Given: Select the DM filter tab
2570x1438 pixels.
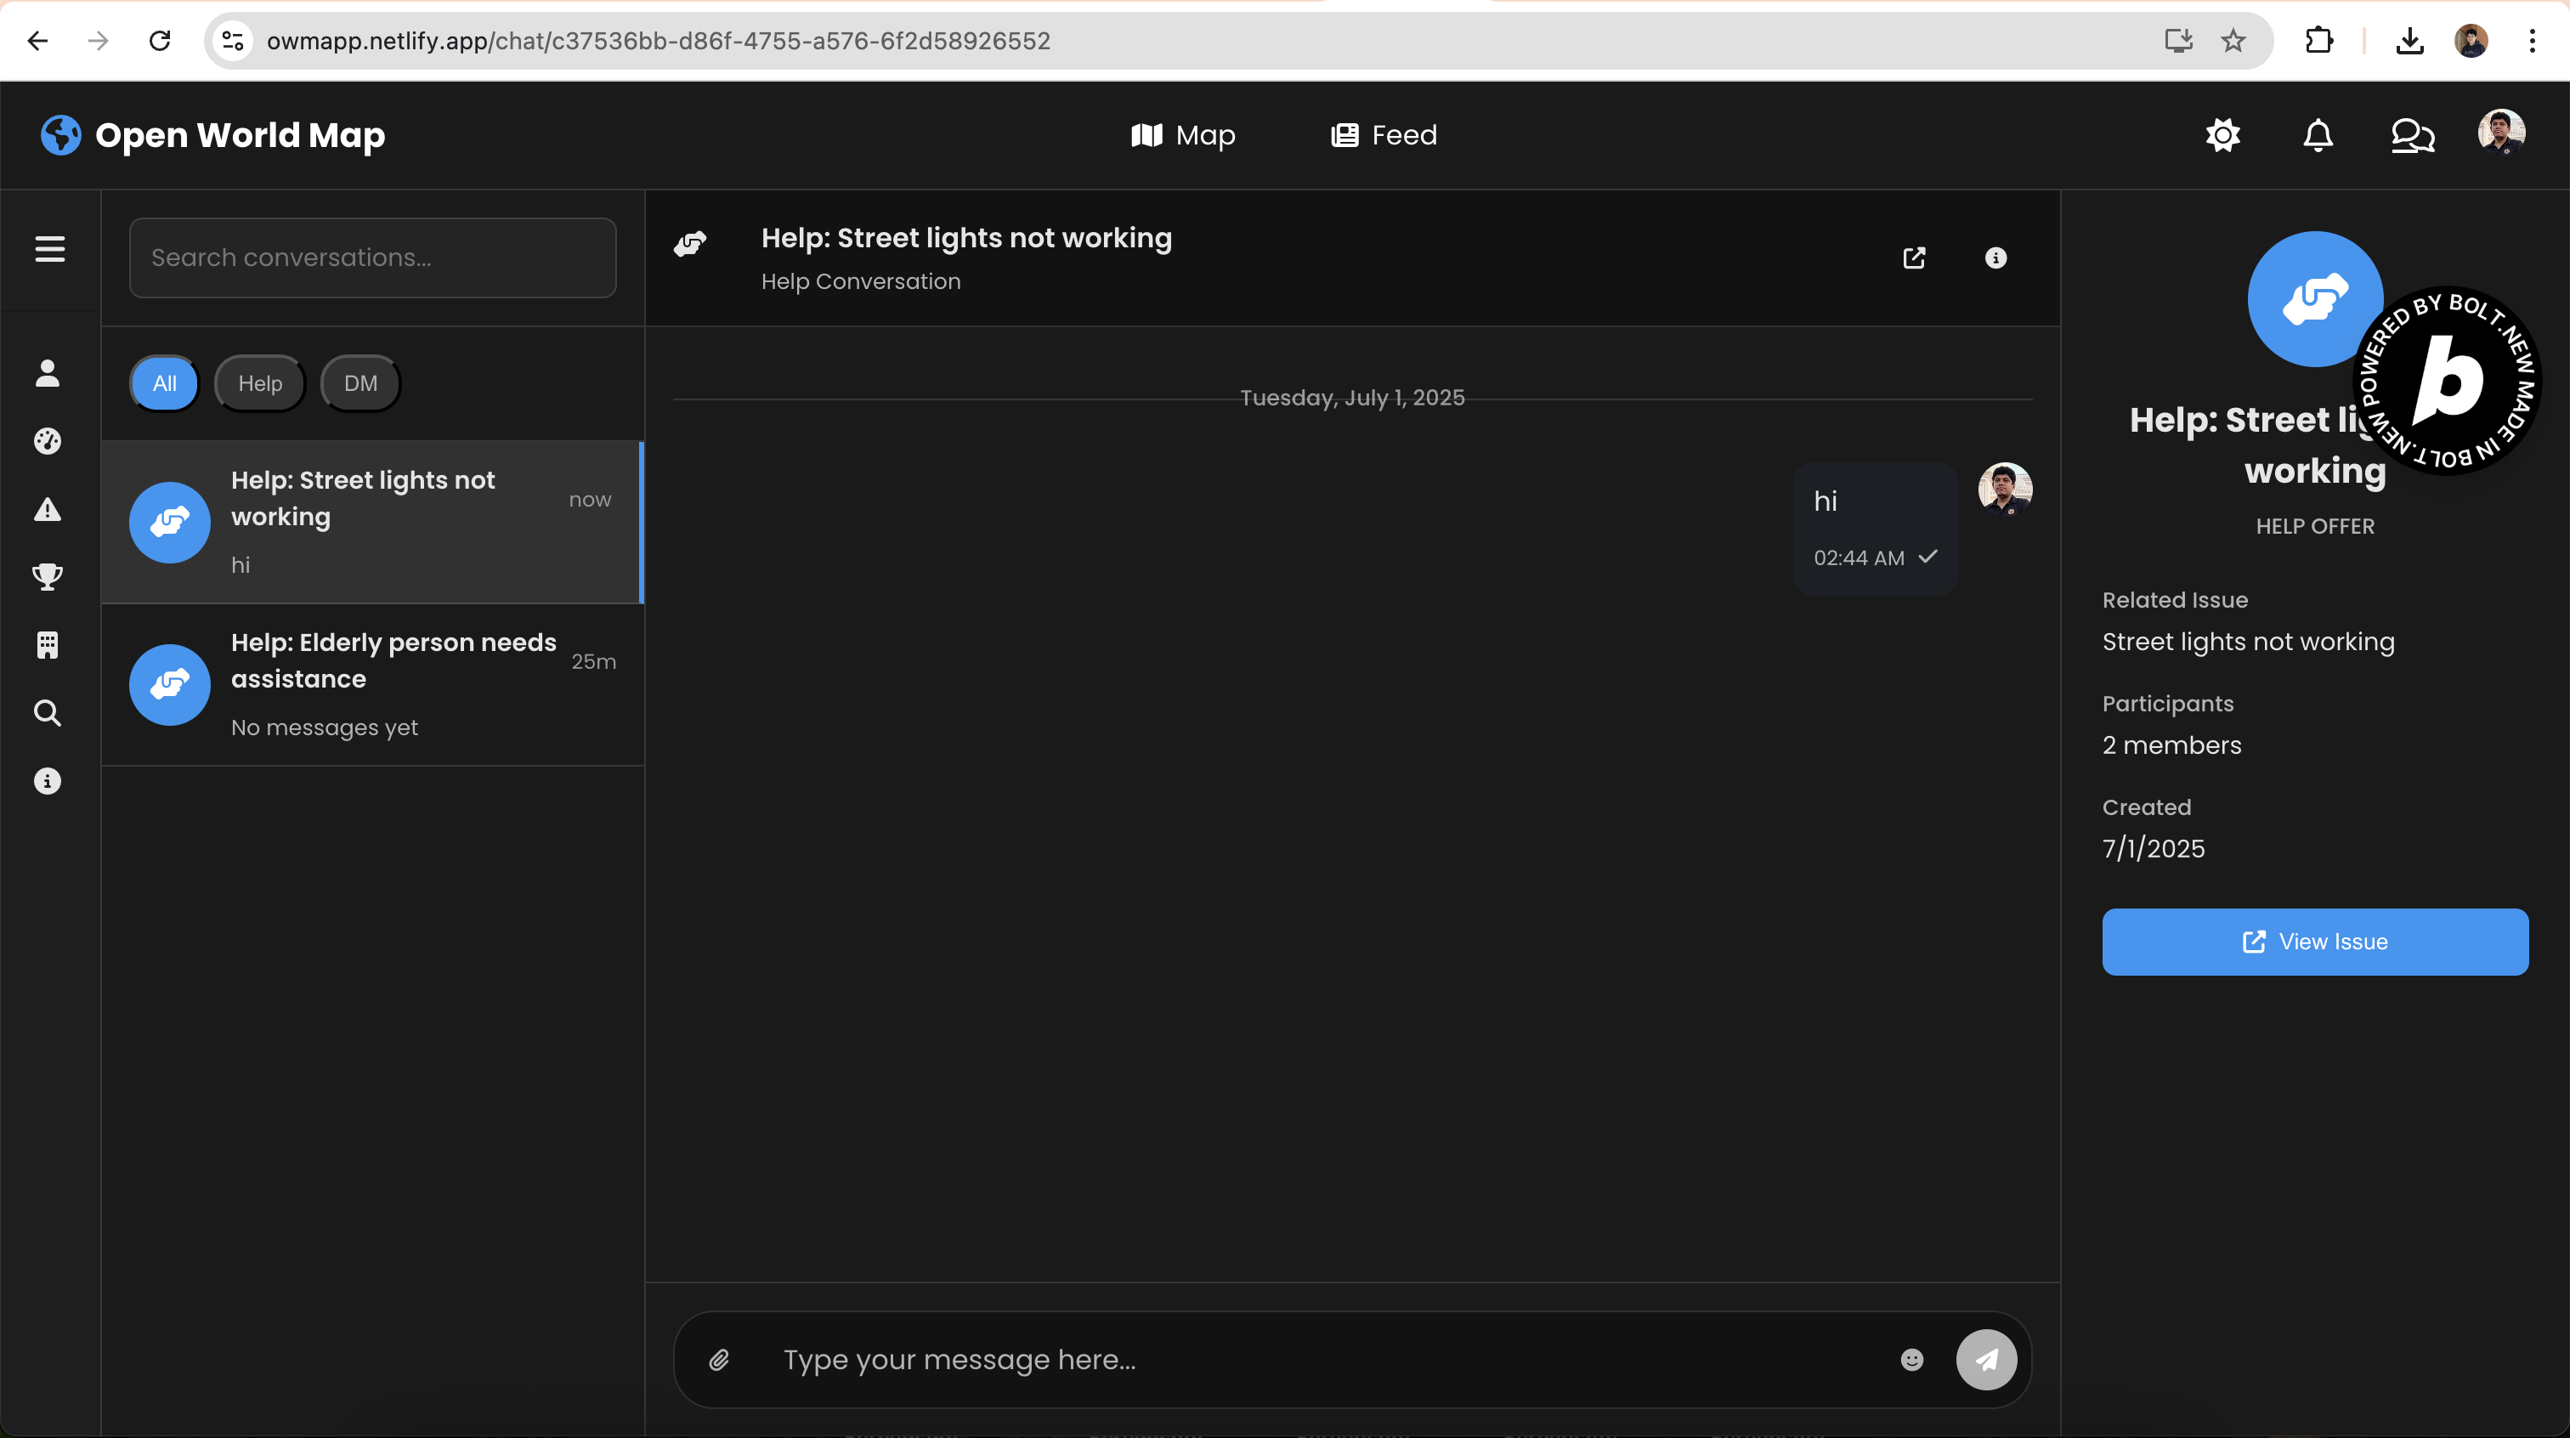Looking at the screenshot, I should 360,383.
